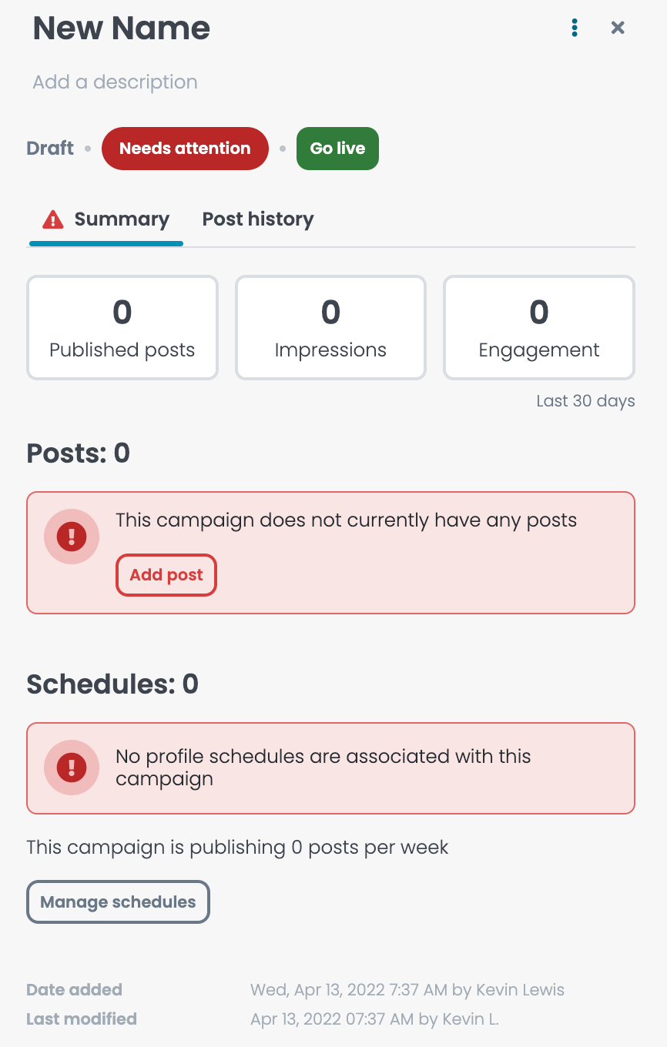Viewport: 667px width, 1047px height.
Task: Click the Go live button
Action: click(337, 149)
